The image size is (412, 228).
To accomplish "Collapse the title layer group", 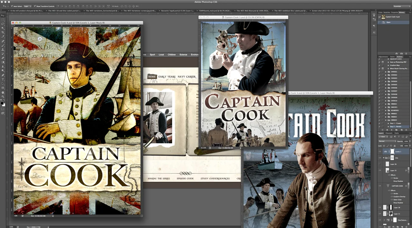I will [x=384, y=158].
